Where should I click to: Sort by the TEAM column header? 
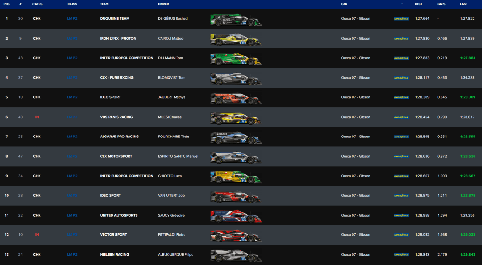pyautogui.click(x=104, y=4)
